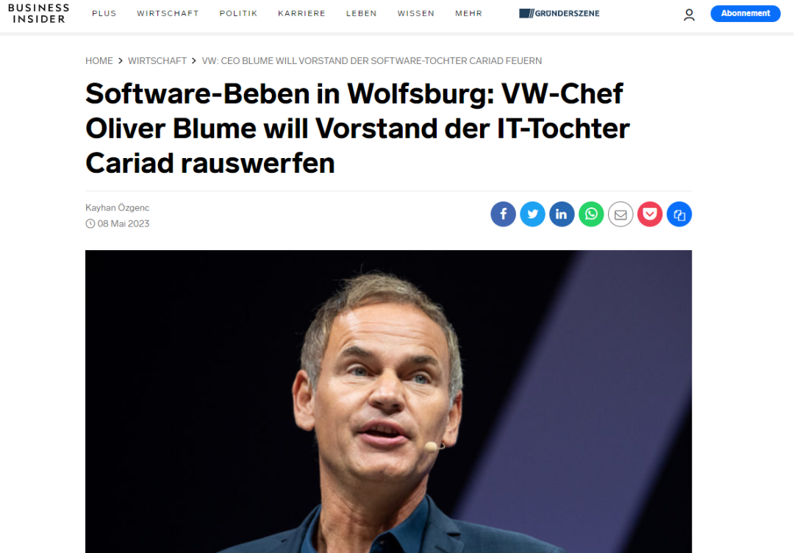794x553 pixels.
Task: Go to Business Insider home logo
Action: tap(38, 14)
